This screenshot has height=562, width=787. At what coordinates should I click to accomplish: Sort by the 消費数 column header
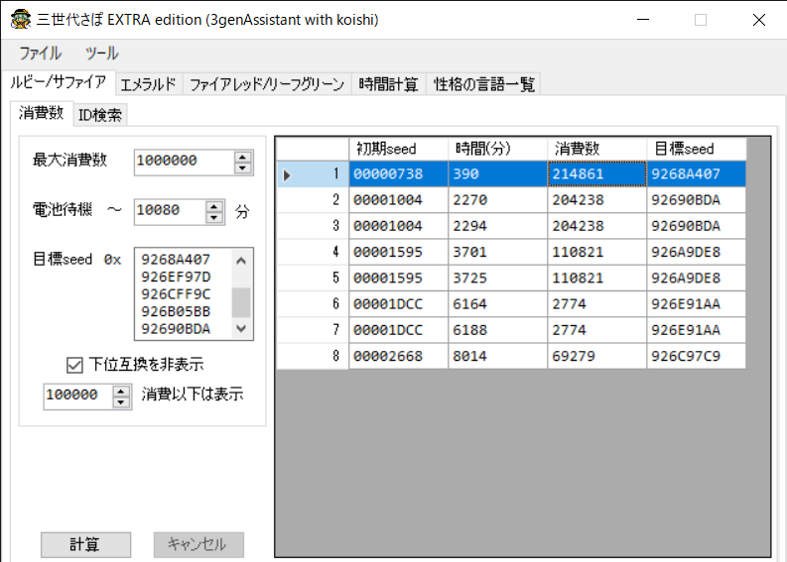pyautogui.click(x=596, y=149)
